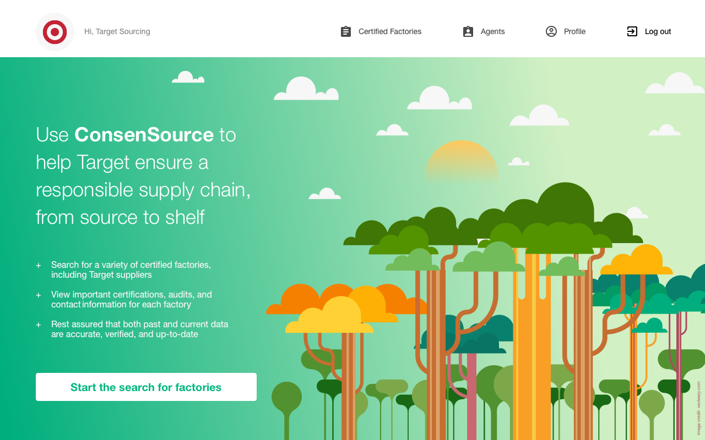Select the Log out link
The image size is (705, 440).
tap(658, 31)
